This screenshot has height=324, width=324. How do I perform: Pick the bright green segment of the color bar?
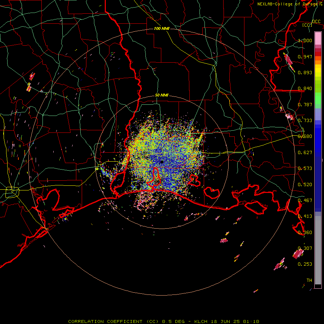tap(318, 98)
